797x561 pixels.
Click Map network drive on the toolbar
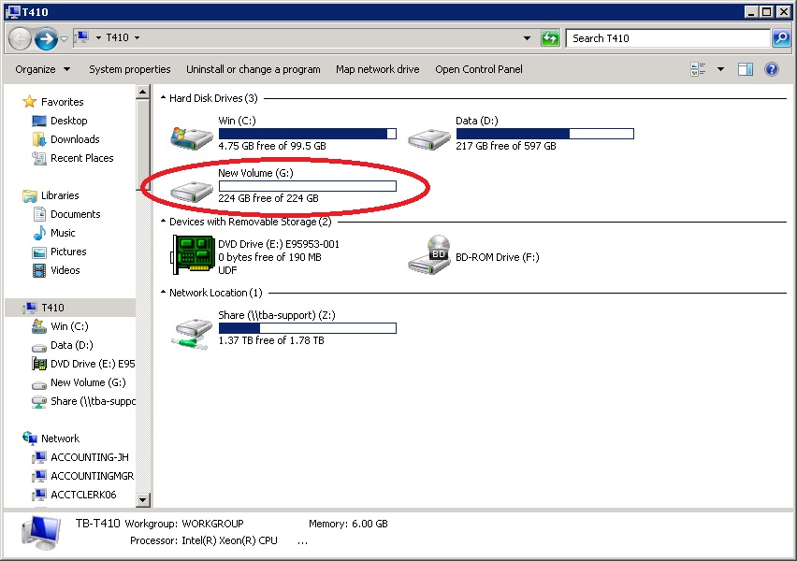coord(378,68)
